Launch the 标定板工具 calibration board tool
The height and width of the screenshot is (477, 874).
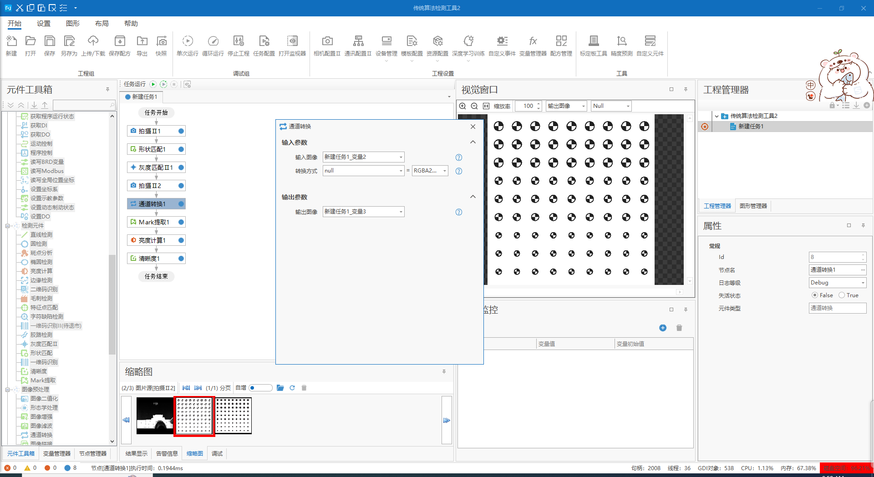(x=594, y=46)
